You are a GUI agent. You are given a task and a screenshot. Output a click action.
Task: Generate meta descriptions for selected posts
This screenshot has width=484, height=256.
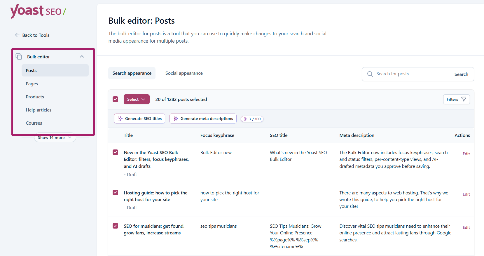point(203,119)
